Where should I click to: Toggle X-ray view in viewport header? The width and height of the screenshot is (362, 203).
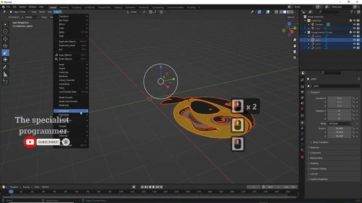pyautogui.click(x=277, y=12)
